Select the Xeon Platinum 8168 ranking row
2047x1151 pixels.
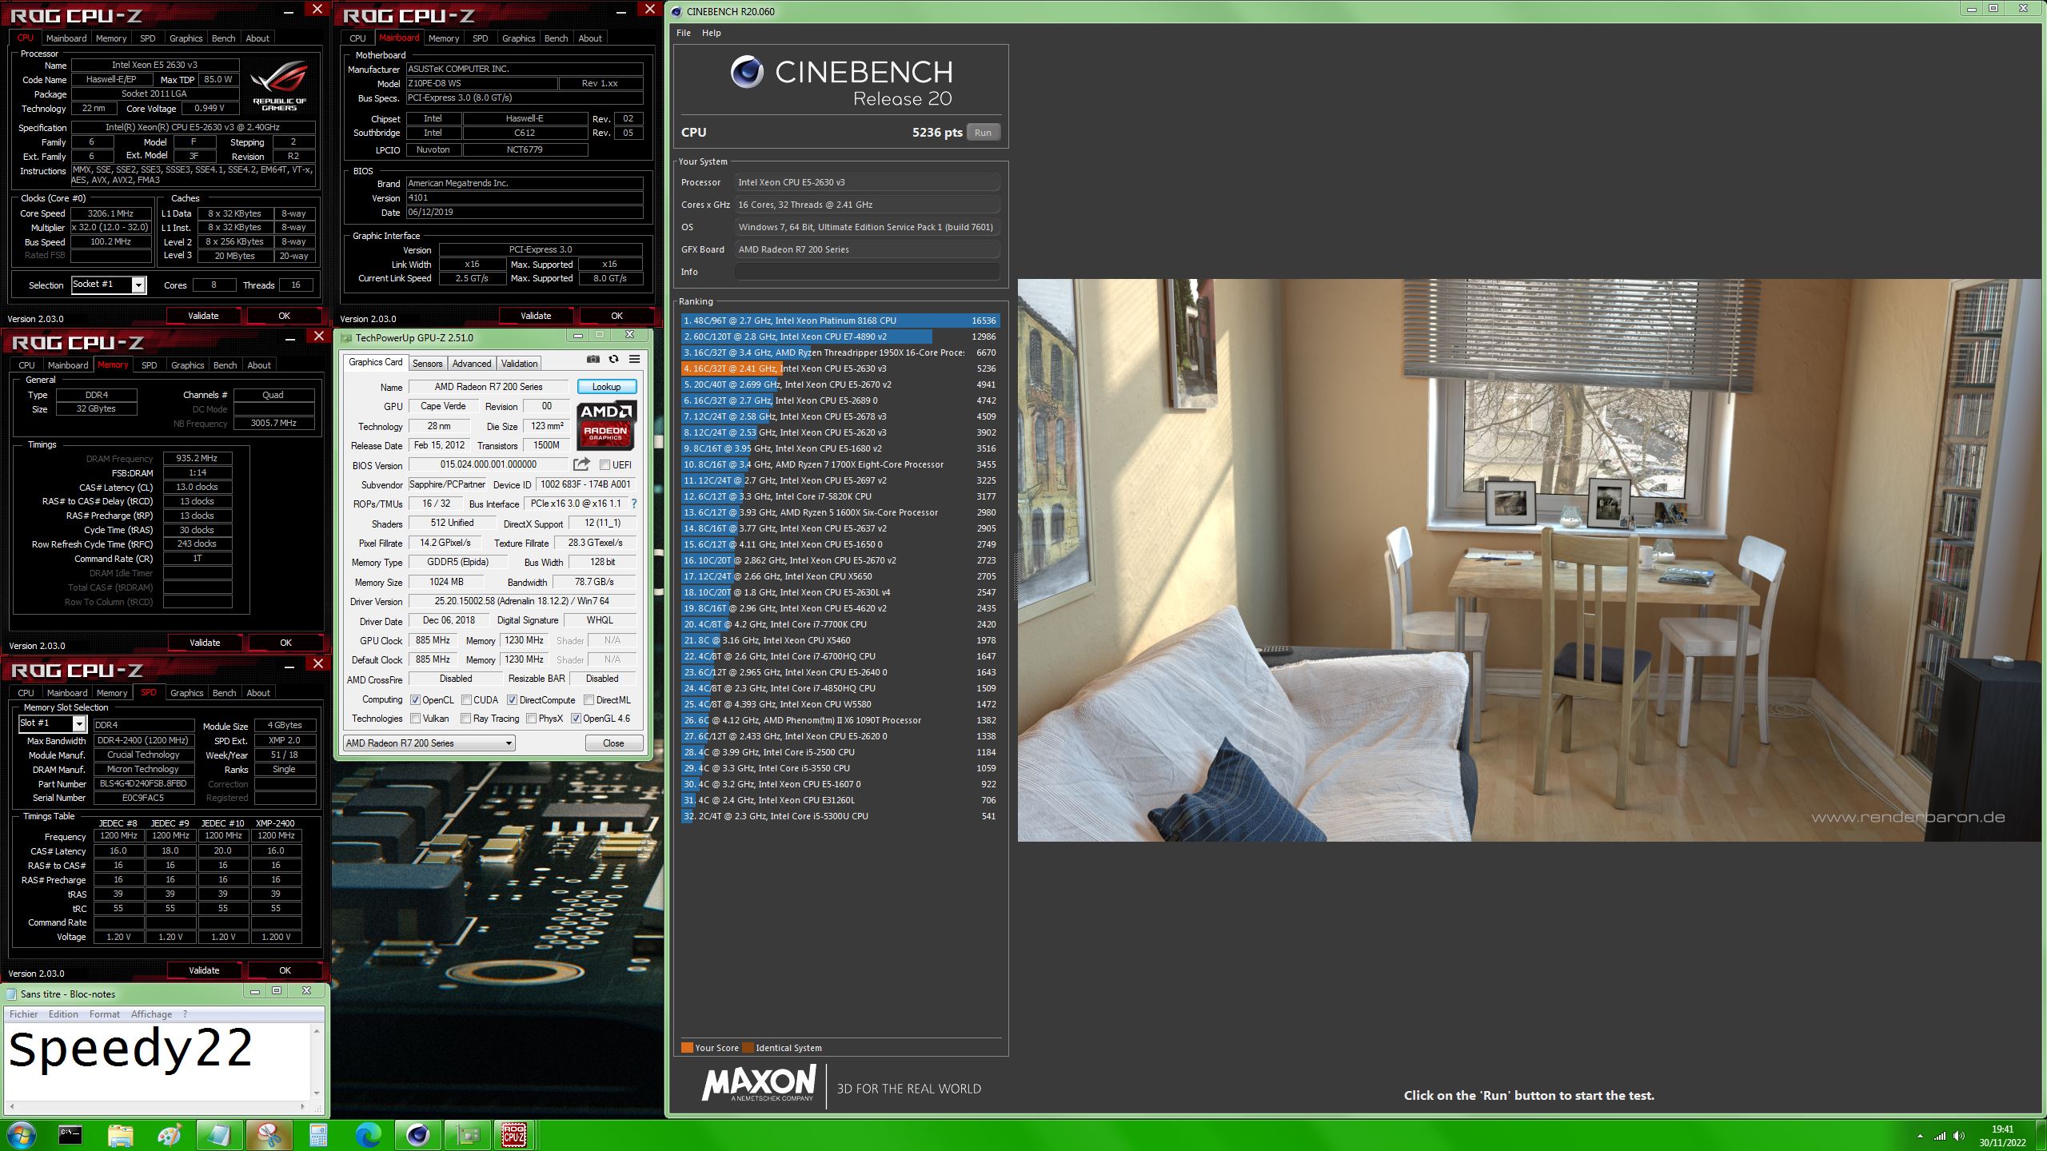(x=840, y=321)
